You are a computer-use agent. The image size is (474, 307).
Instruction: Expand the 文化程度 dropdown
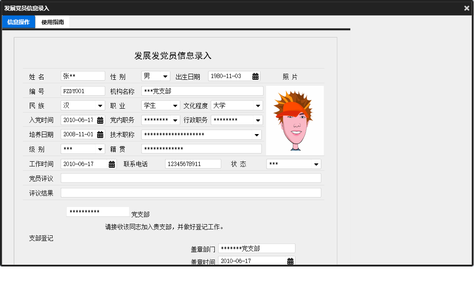(x=259, y=105)
